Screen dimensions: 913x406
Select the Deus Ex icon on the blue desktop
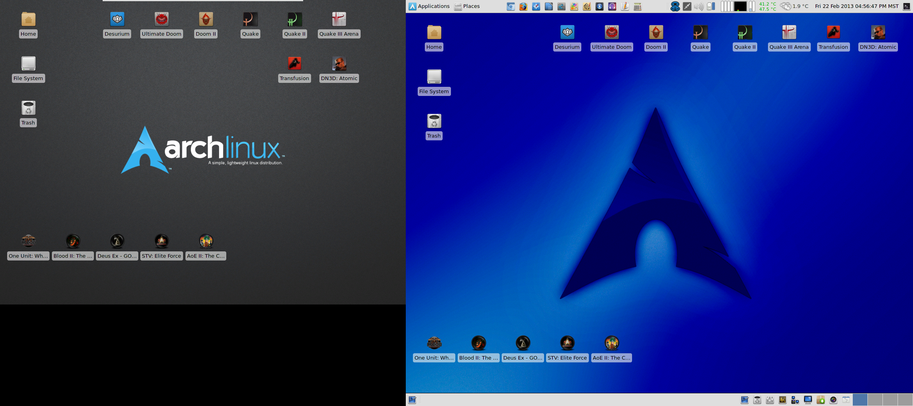[x=523, y=348]
